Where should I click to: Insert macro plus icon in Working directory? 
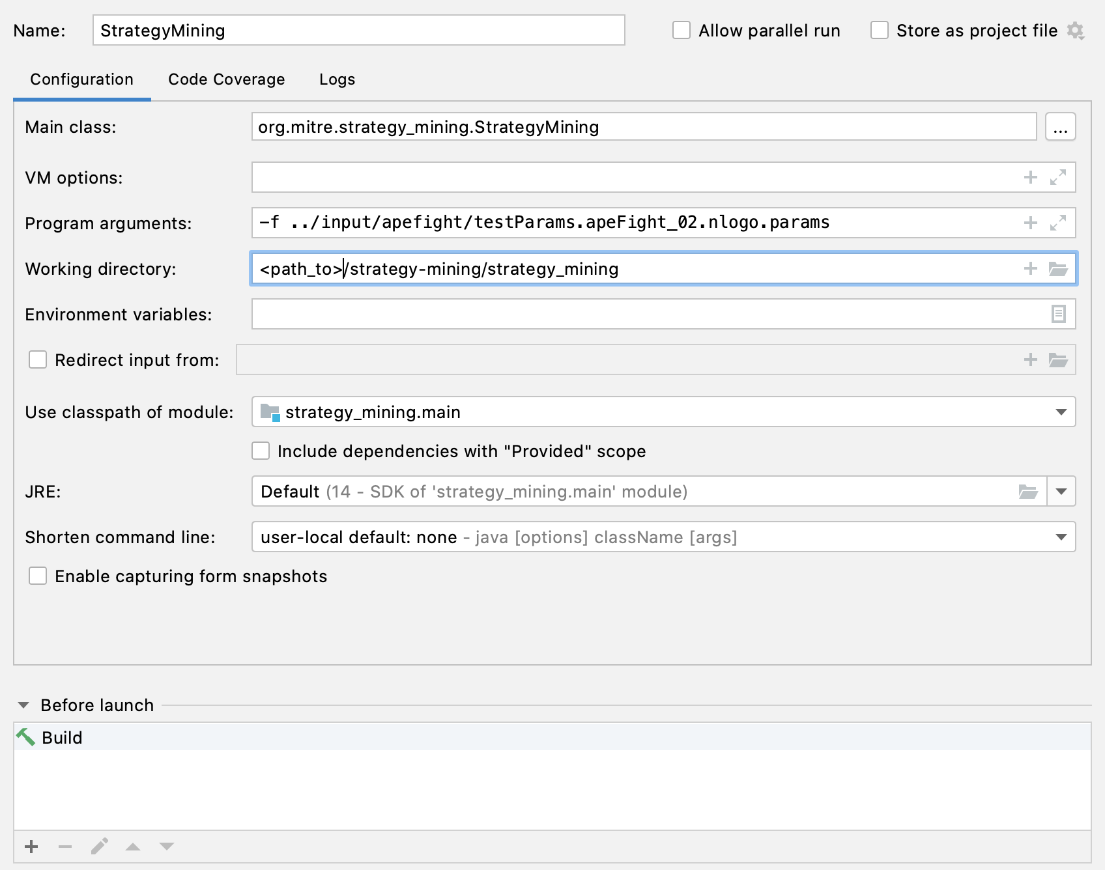(1030, 268)
